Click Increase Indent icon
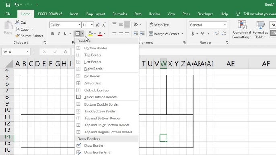Viewport: 276px width, 155px height. coord(142,34)
